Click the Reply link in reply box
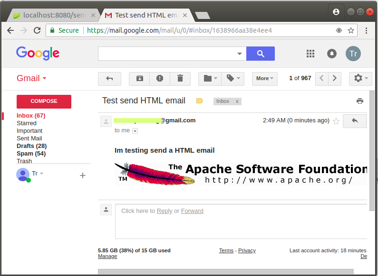 pos(165,211)
